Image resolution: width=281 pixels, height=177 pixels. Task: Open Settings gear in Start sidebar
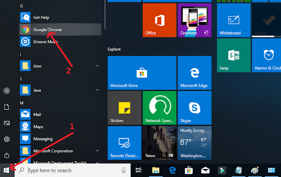pos(7,139)
